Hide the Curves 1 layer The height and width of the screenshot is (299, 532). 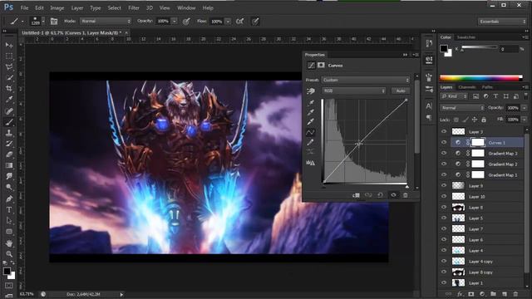click(x=444, y=142)
